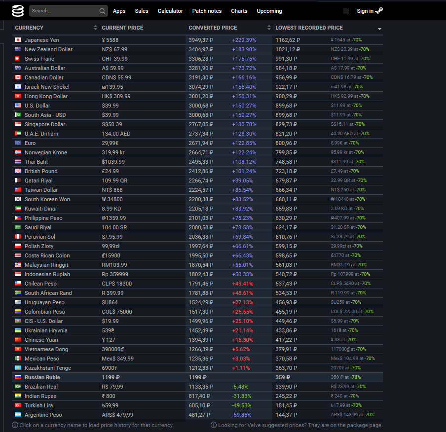This screenshot has height=432, width=446.
Task: Load price history for CIS - U.S. Dollar
Action: (x=43, y=321)
